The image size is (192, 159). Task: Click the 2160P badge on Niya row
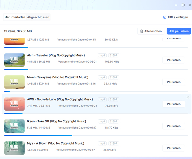click(113, 143)
